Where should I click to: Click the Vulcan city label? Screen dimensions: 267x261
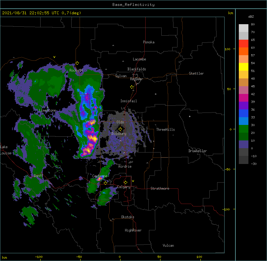click(168, 246)
